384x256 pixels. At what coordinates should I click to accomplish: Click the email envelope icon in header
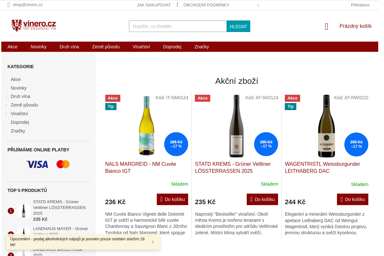pos(9,5)
